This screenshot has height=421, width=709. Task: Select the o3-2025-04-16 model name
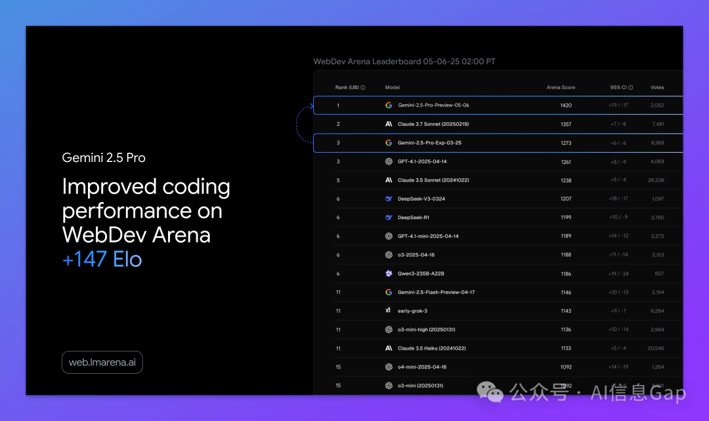[x=416, y=255]
